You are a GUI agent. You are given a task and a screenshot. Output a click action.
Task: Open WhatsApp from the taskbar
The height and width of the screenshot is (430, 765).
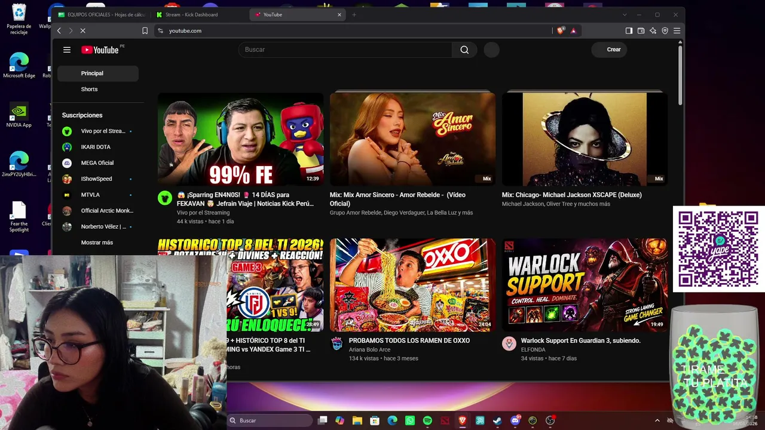click(410, 420)
